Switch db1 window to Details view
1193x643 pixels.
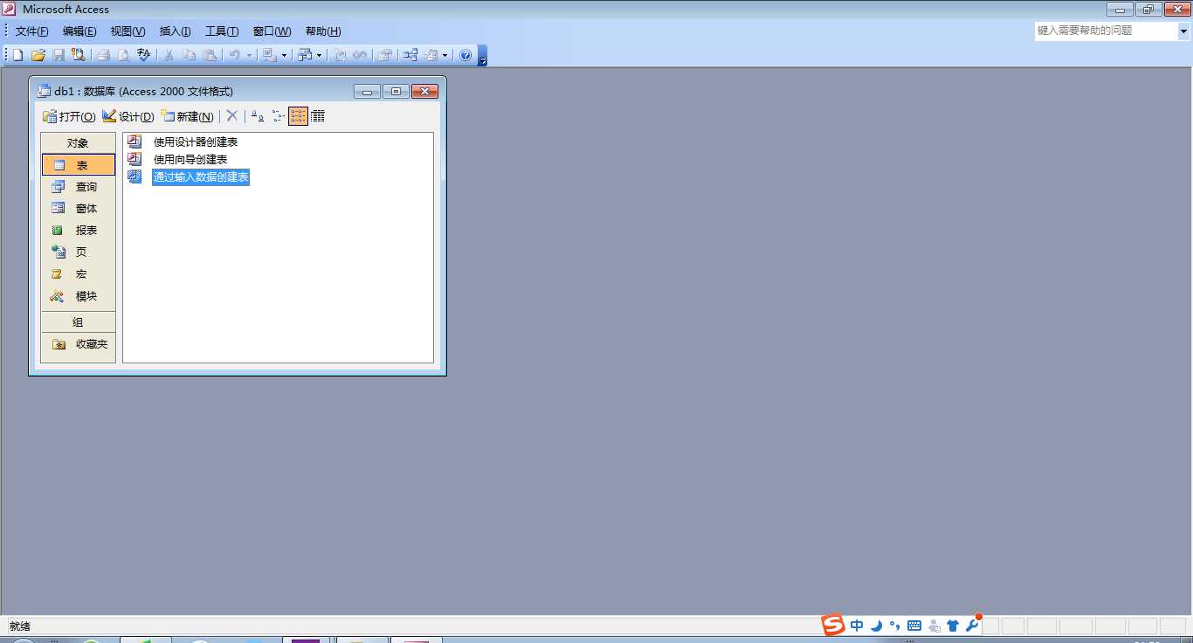click(318, 115)
